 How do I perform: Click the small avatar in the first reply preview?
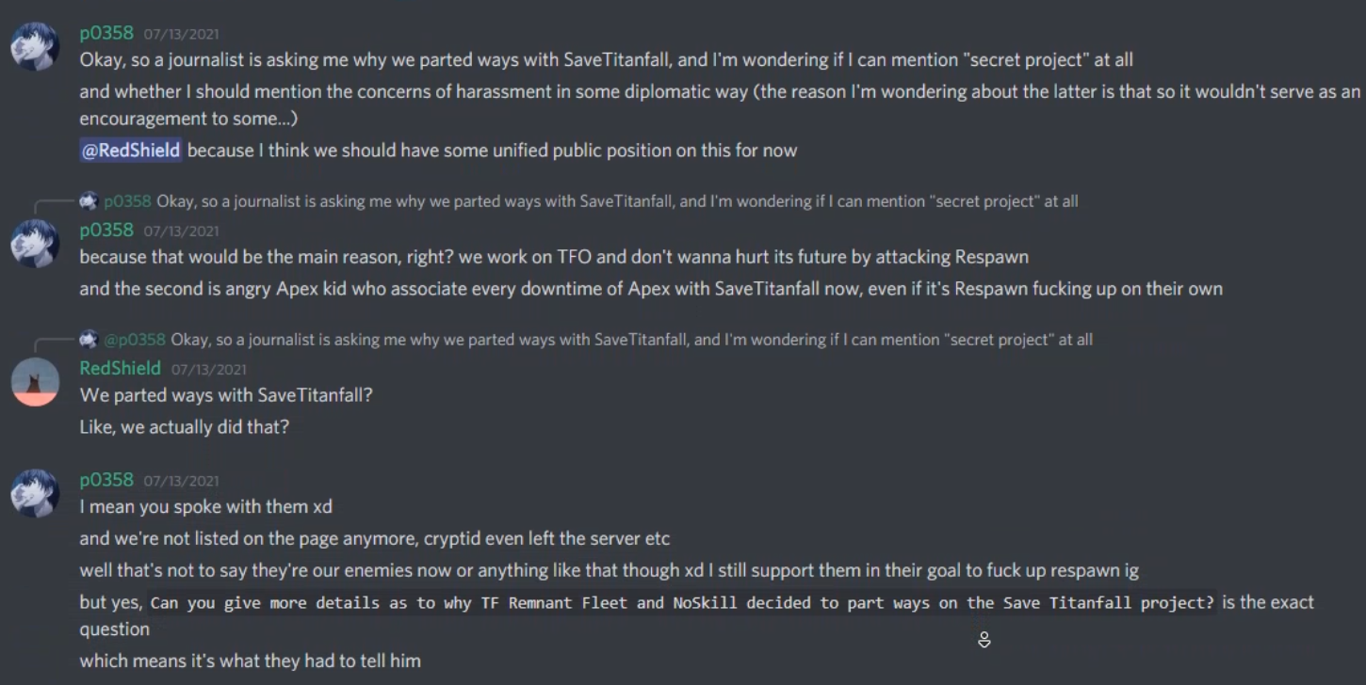[89, 200]
